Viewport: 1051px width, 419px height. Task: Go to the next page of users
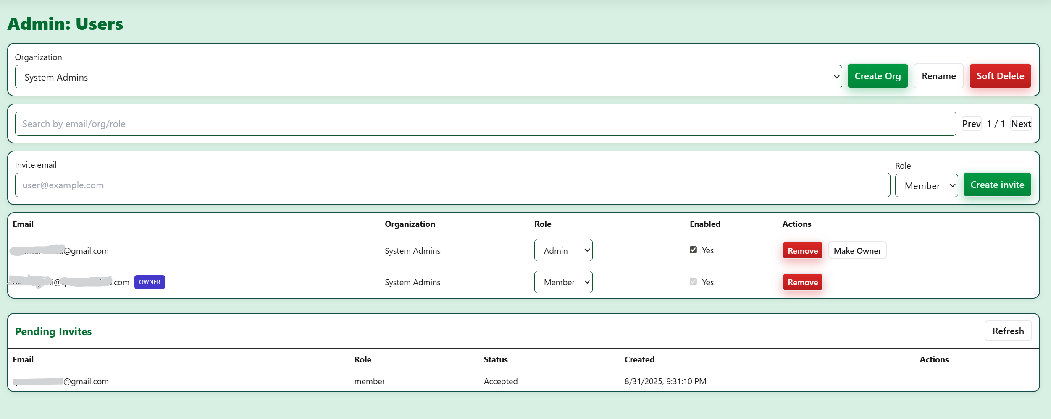pyautogui.click(x=1022, y=123)
